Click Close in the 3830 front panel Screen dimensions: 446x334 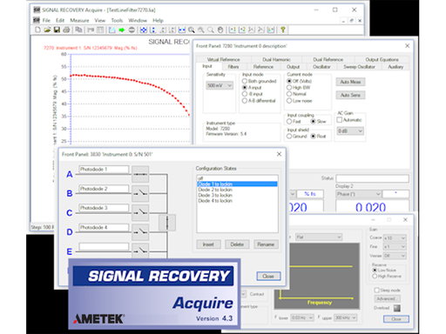point(268,277)
